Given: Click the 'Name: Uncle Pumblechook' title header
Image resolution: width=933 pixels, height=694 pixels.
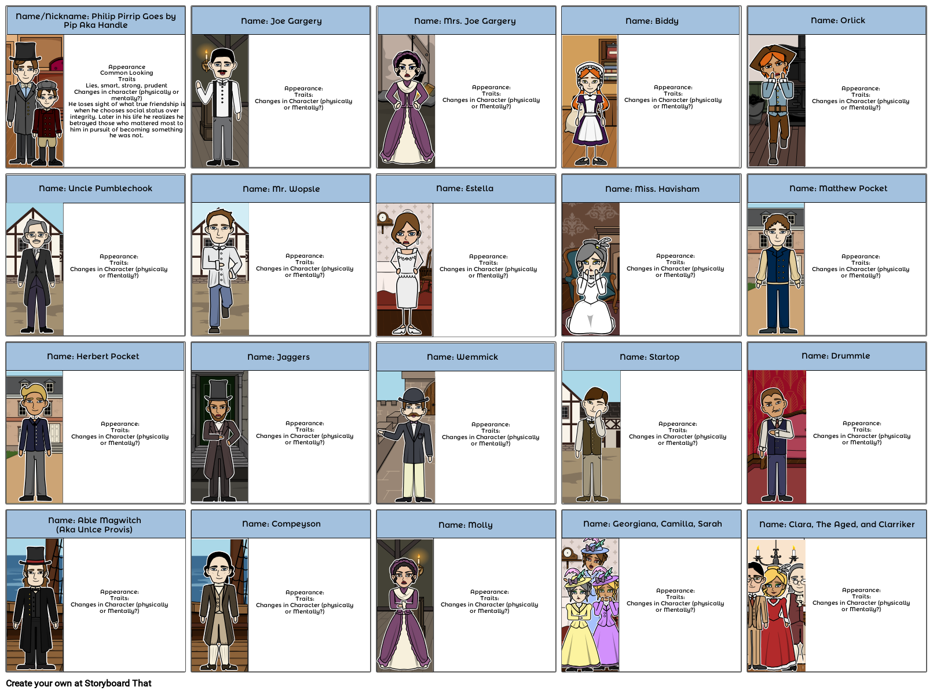Looking at the screenshot, I should (96, 189).
